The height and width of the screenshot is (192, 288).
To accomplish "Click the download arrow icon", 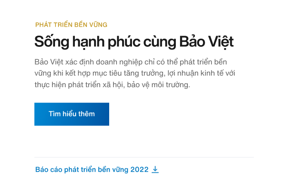I will (x=155, y=170).
